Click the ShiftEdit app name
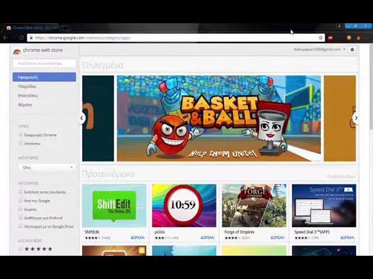This screenshot has width=373, height=279. click(92, 232)
